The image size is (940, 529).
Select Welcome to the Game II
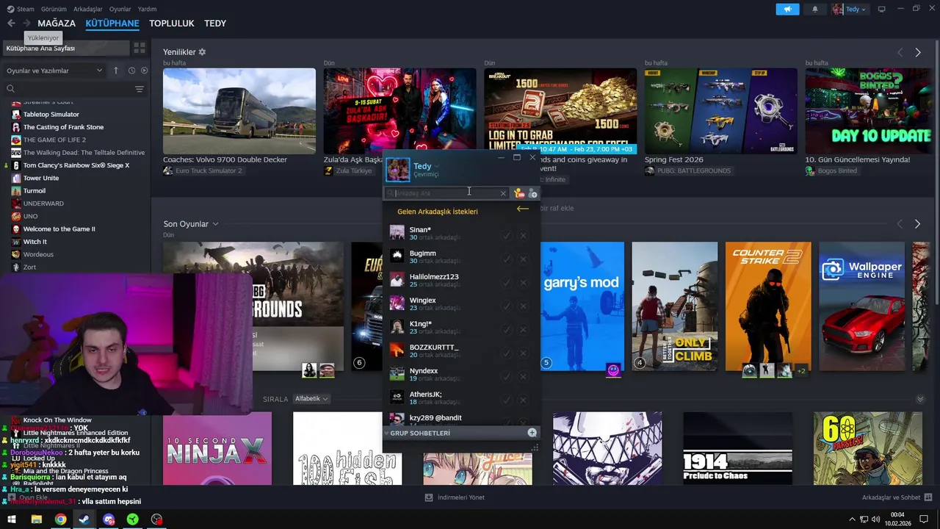click(x=59, y=228)
